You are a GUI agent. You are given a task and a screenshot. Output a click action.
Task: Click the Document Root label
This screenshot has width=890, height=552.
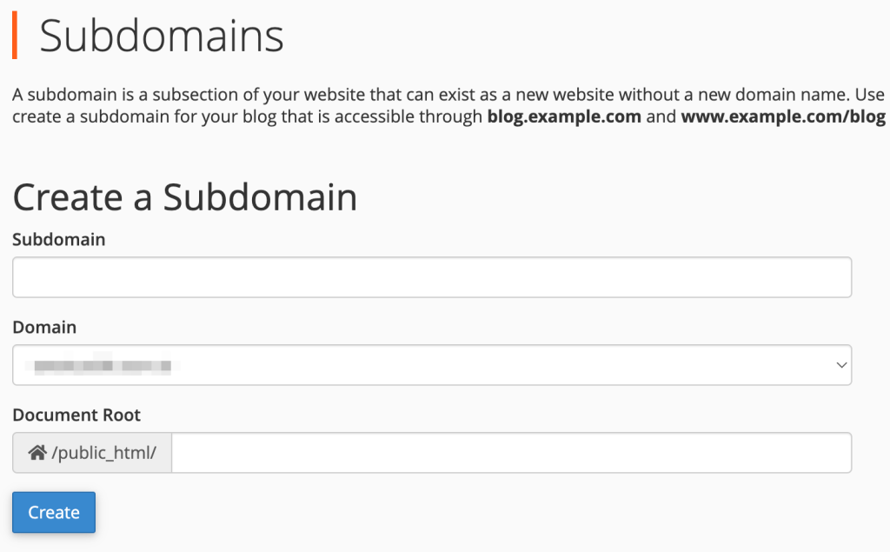click(76, 415)
